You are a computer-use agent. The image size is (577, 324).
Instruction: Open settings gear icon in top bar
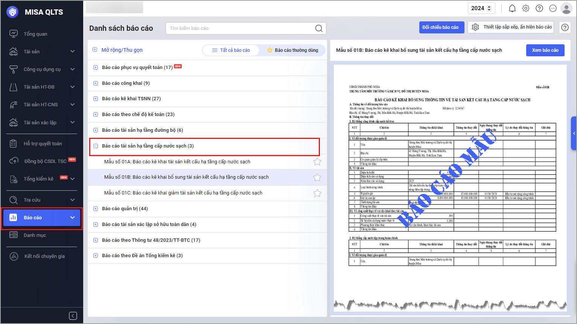(526, 8)
